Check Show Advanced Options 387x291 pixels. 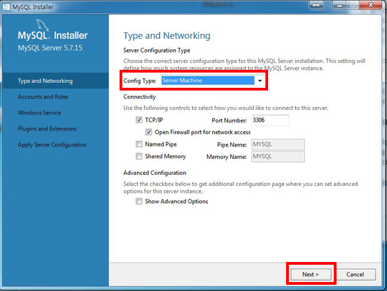139,201
